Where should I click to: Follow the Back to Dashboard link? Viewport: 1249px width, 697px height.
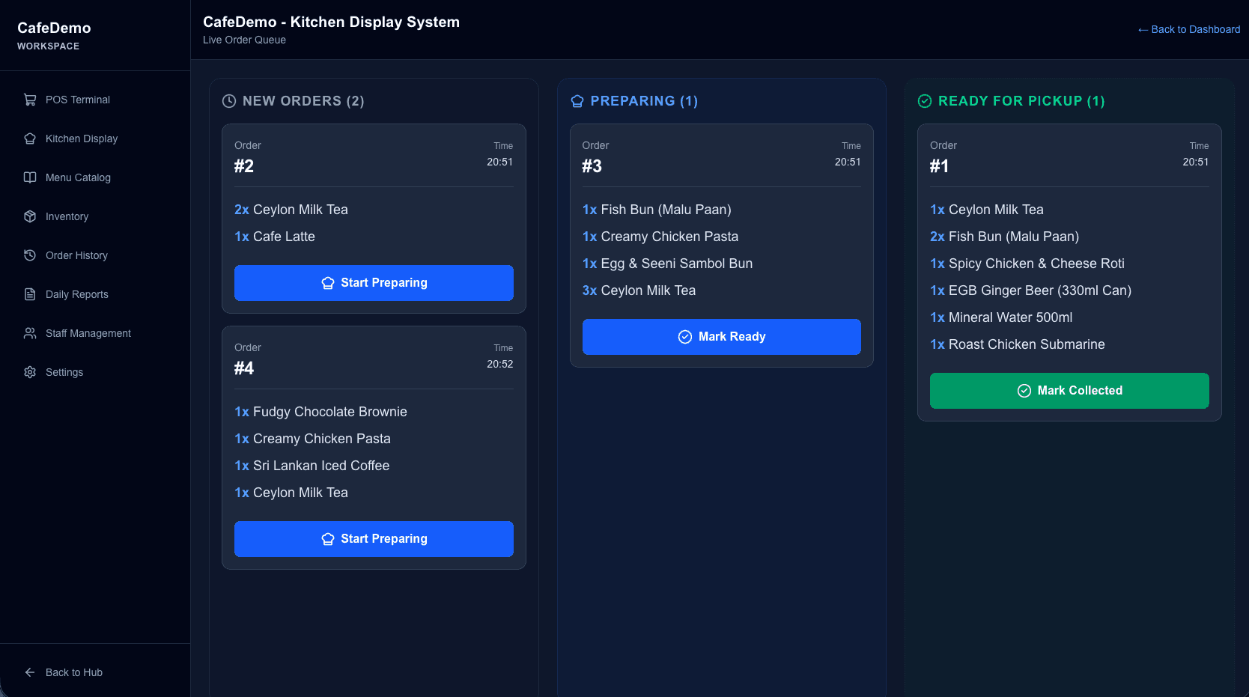(x=1188, y=29)
